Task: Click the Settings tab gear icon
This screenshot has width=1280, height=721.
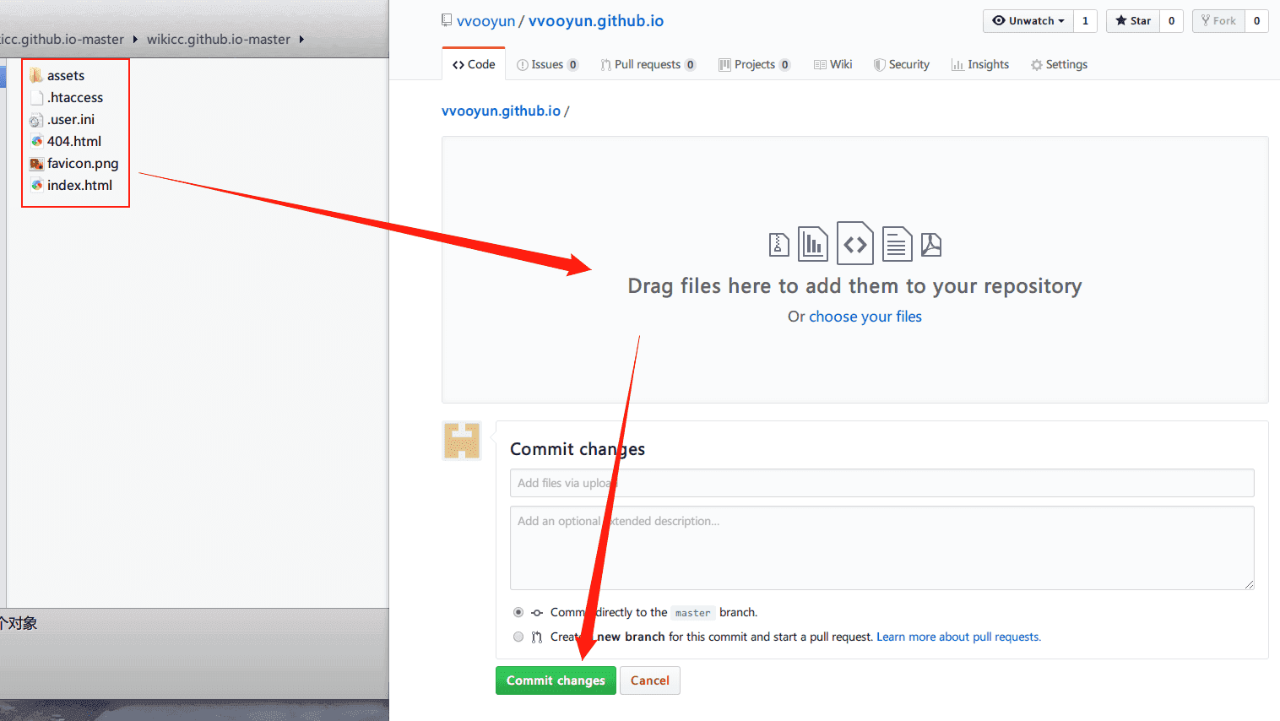Action: (1037, 65)
